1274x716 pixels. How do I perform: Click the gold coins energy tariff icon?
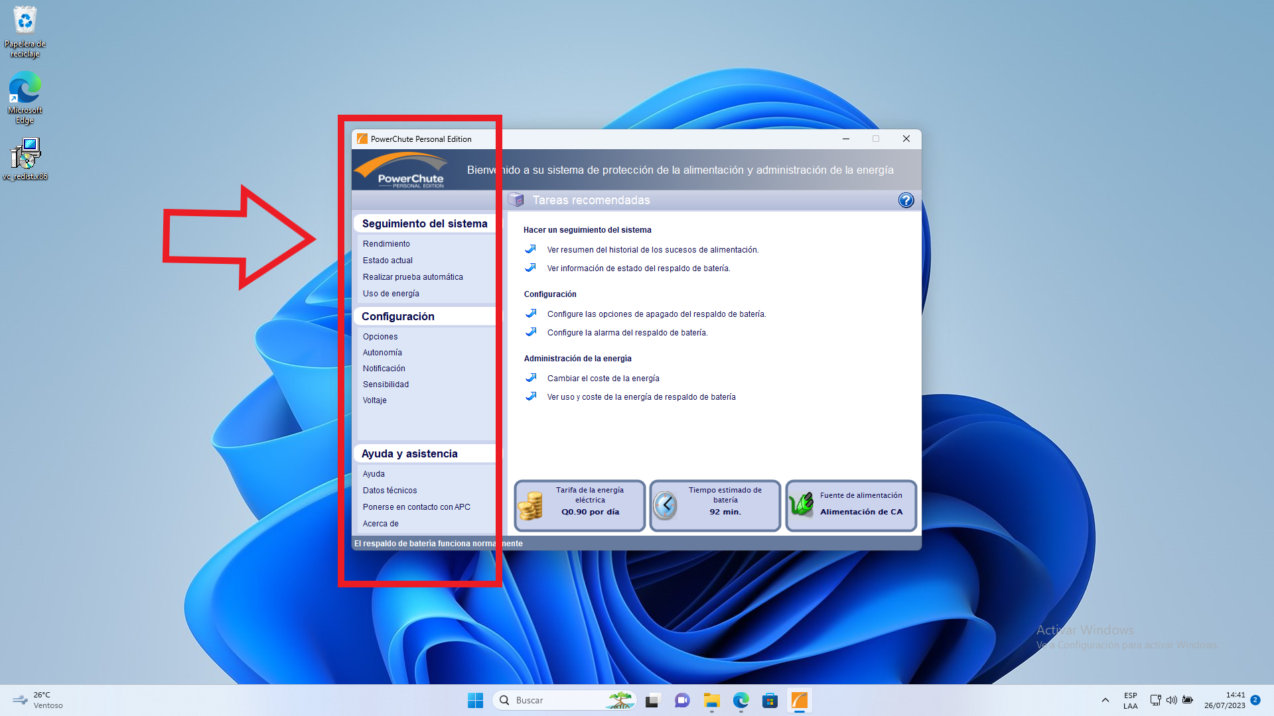point(530,506)
